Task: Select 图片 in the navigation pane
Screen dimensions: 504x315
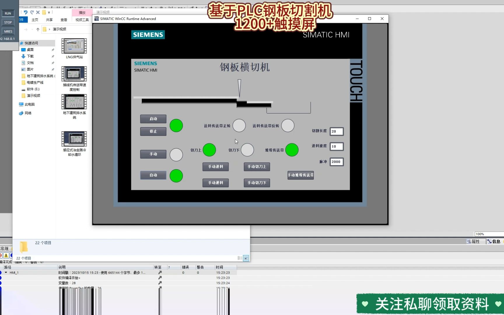Action: pyautogui.click(x=30, y=69)
